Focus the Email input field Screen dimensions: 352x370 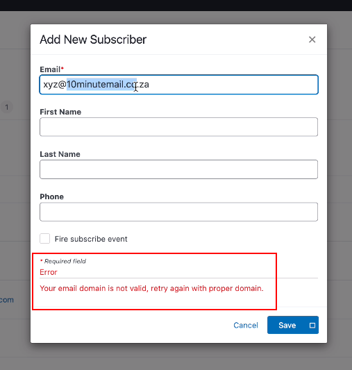(179, 85)
